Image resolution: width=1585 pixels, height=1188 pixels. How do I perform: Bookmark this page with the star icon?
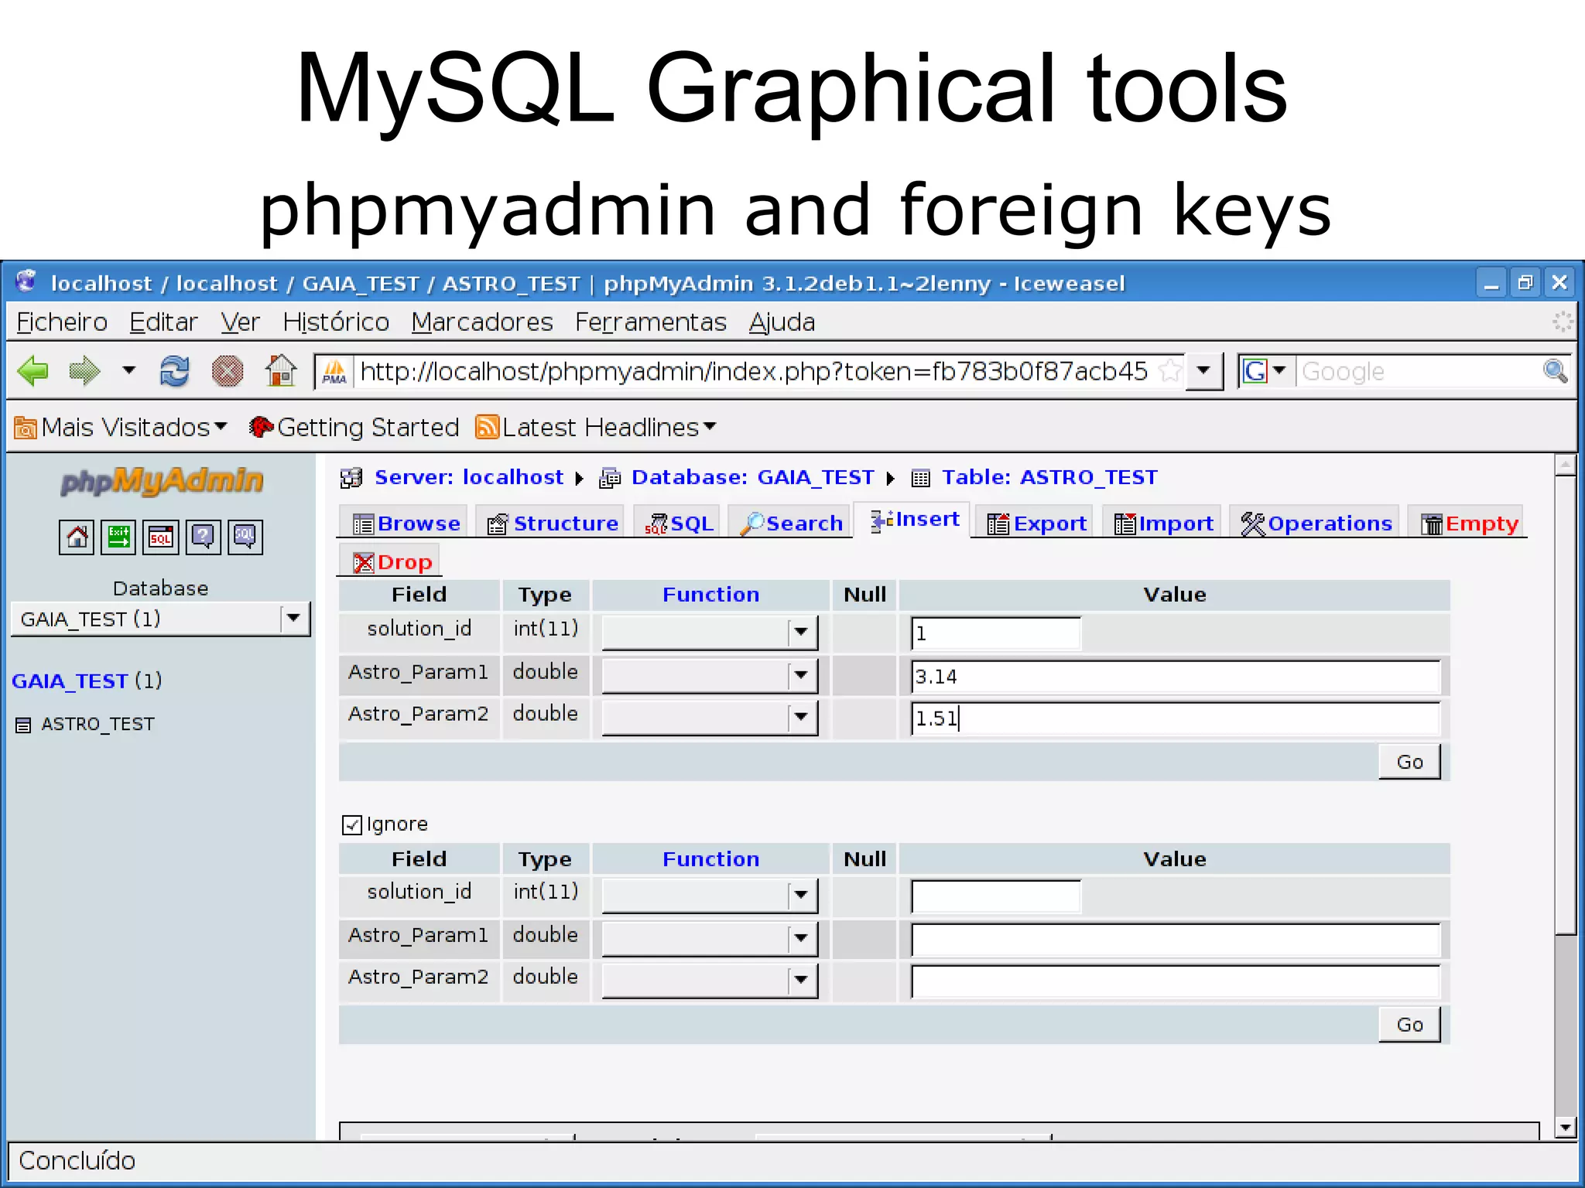click(1169, 371)
